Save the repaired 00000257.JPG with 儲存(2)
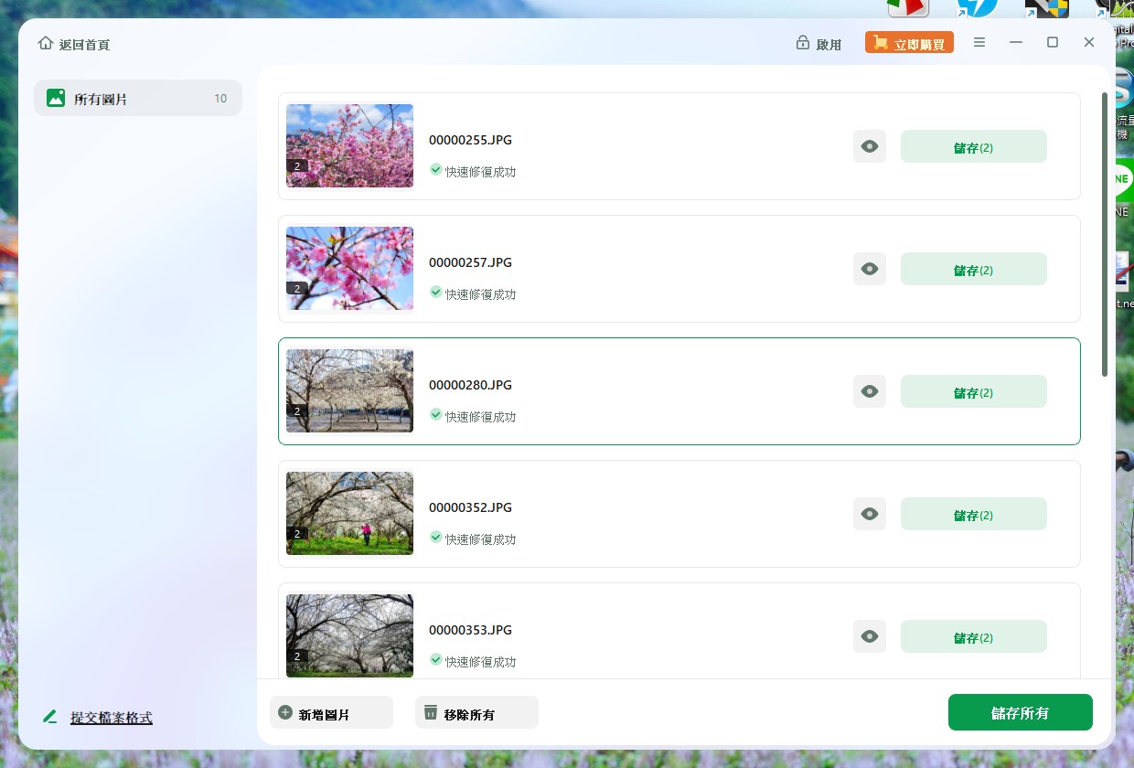The height and width of the screenshot is (768, 1134). tap(974, 269)
